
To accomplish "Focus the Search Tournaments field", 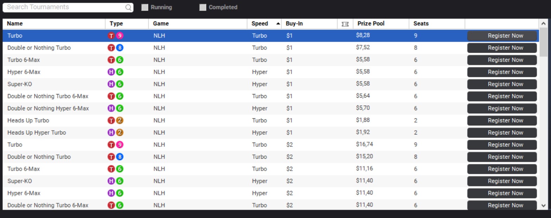I will tap(65, 7).
